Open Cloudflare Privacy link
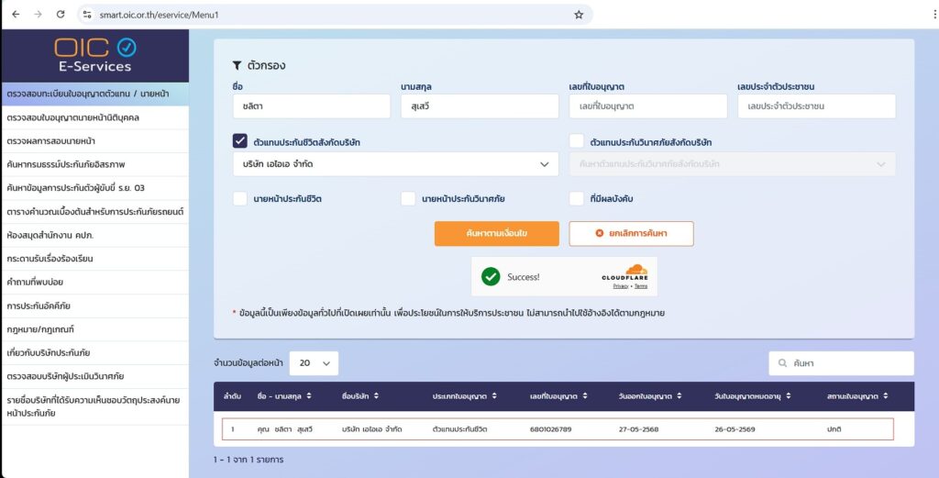 (x=620, y=287)
